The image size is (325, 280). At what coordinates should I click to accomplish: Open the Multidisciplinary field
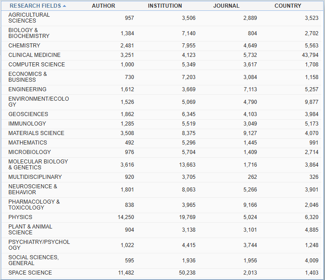click(x=35, y=177)
